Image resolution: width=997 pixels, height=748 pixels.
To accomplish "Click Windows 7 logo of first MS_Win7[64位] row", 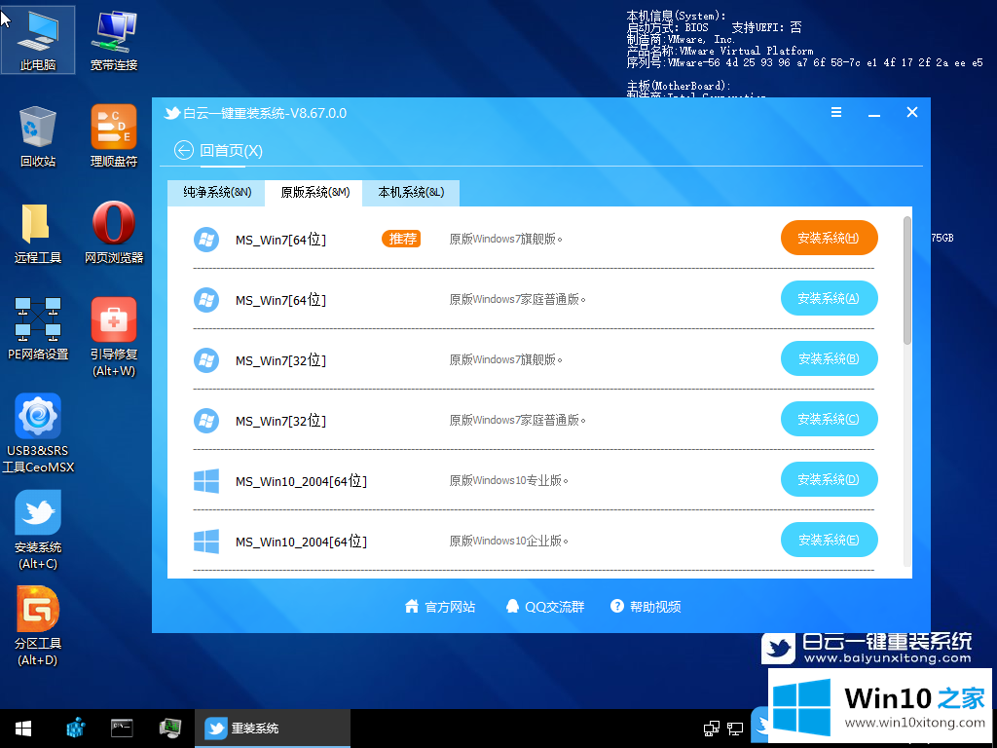I will click(x=206, y=240).
